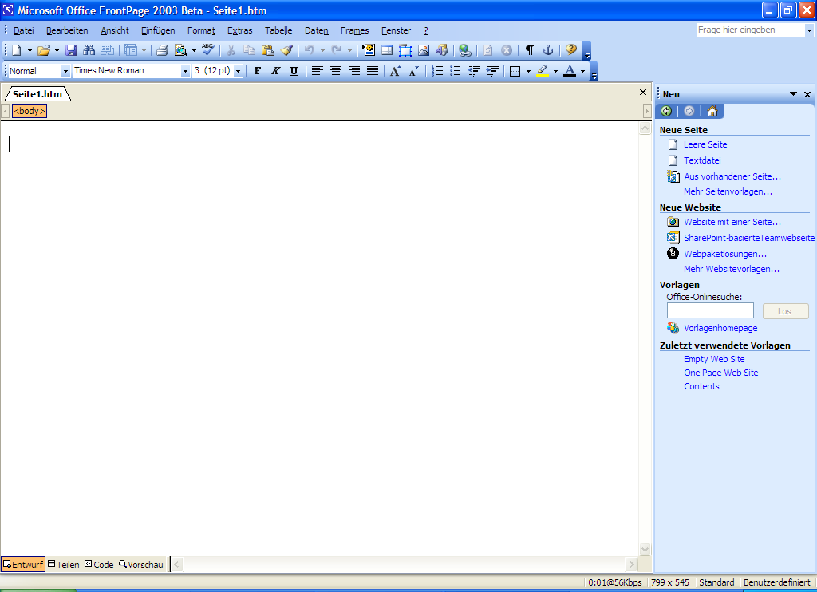This screenshot has width=817, height=592.
Task: Save the page with the Save icon
Action: coord(71,49)
